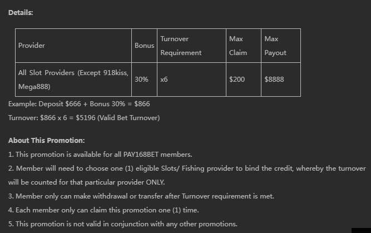Screen dimensions: 371x233
Task: Click the $8888 max payout cell
Action: pyautogui.click(x=274, y=80)
